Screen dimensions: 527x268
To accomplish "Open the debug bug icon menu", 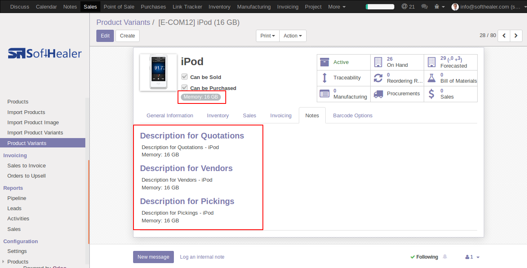I will point(439,7).
